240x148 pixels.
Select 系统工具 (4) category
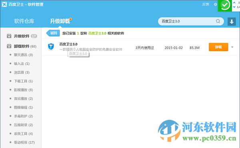point(23,134)
